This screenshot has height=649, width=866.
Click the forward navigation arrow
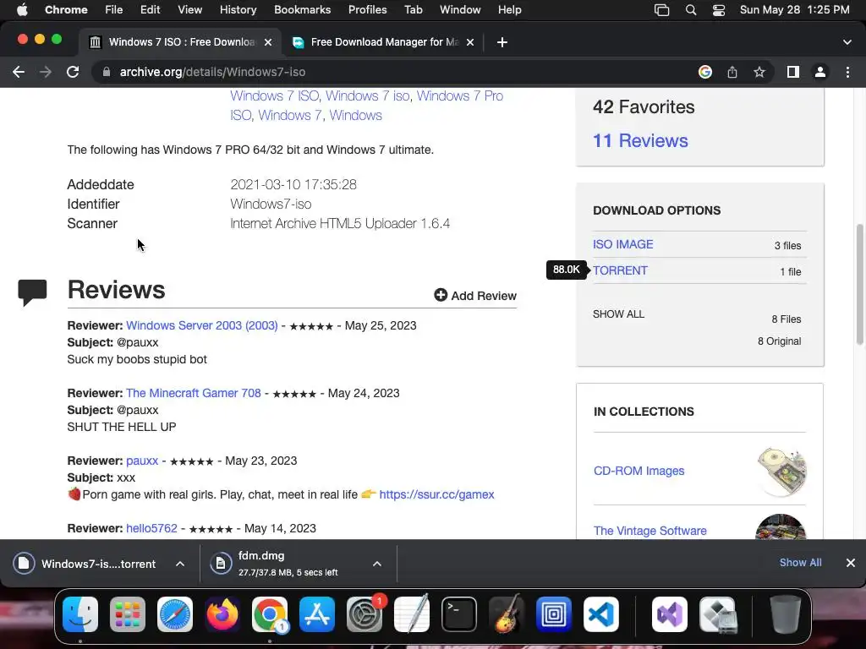coord(46,72)
